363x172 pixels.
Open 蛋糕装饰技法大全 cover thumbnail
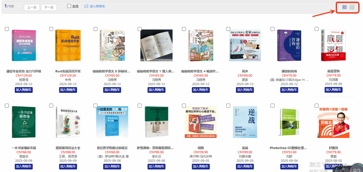(x=68, y=122)
